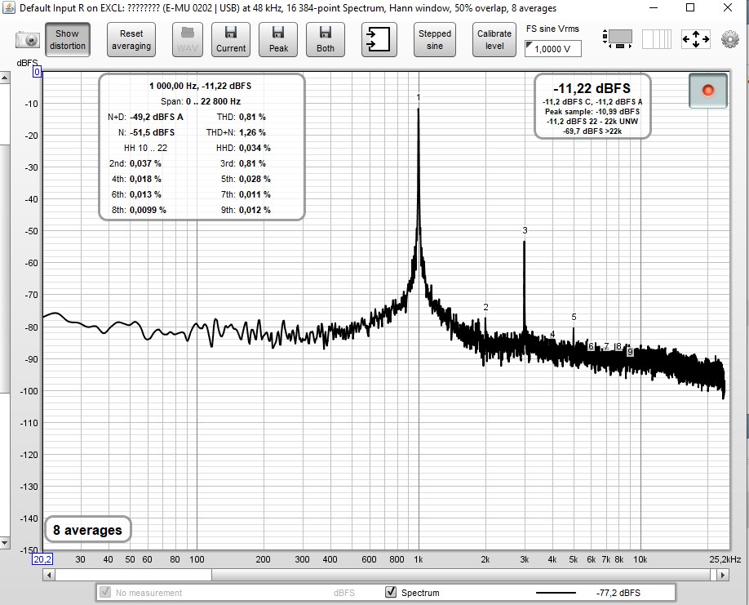Click the vertical scroll up arrow
This screenshot has width=749, height=605.
4,78
